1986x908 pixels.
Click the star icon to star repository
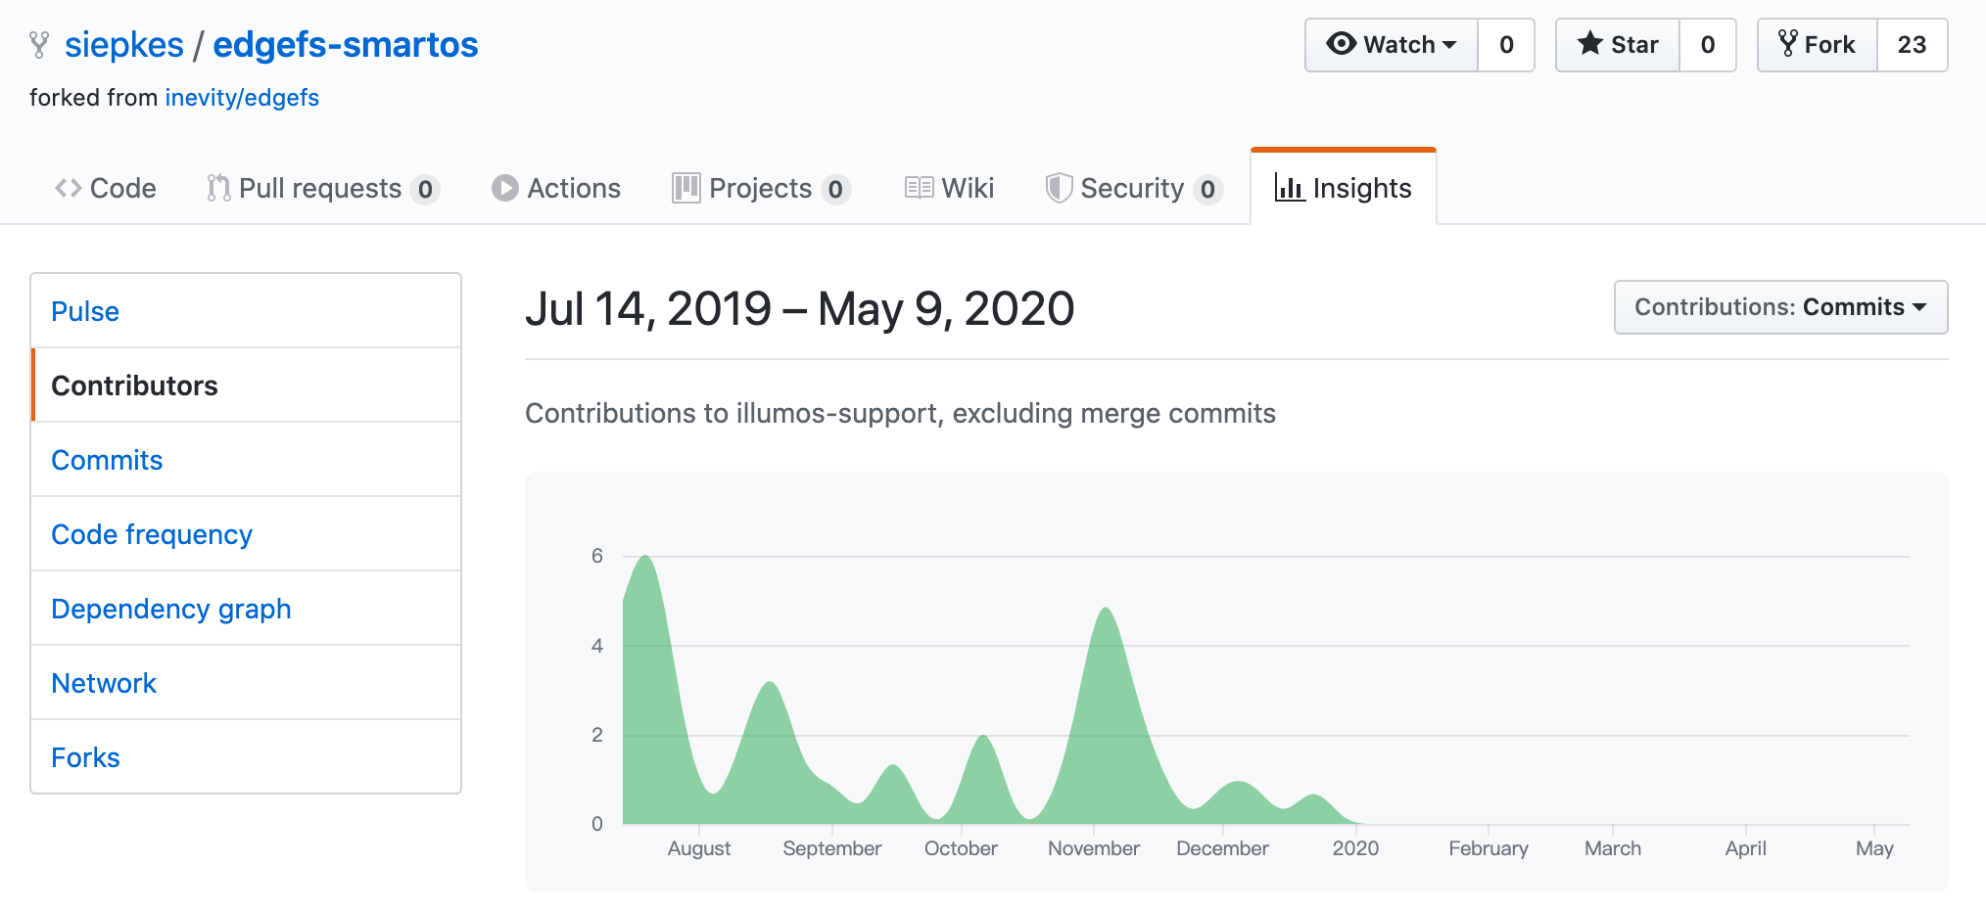click(1590, 44)
